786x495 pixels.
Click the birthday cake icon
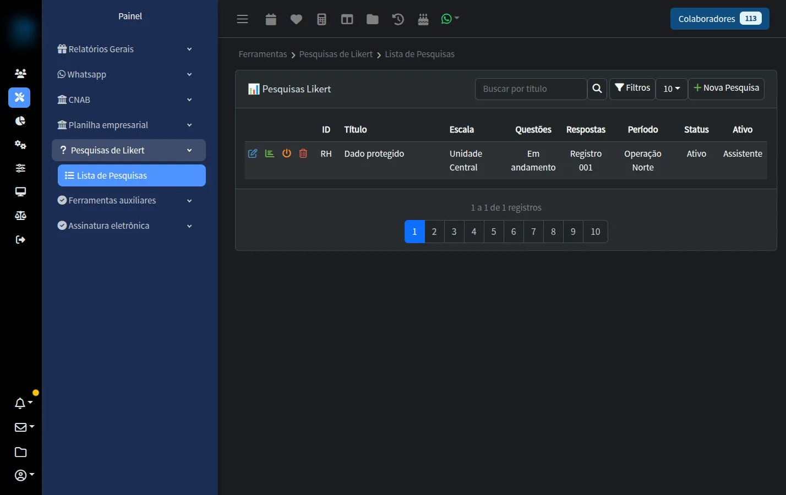[x=423, y=19]
